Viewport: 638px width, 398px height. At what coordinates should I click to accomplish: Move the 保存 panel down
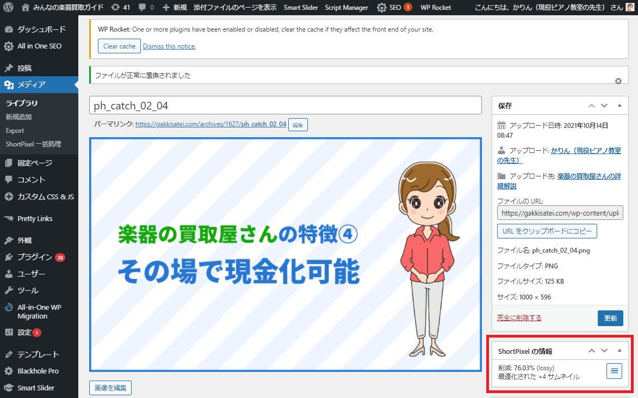click(x=604, y=106)
